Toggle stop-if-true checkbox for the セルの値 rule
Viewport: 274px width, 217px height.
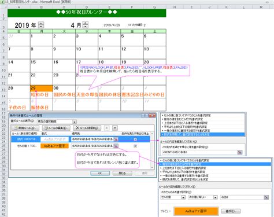(135, 146)
